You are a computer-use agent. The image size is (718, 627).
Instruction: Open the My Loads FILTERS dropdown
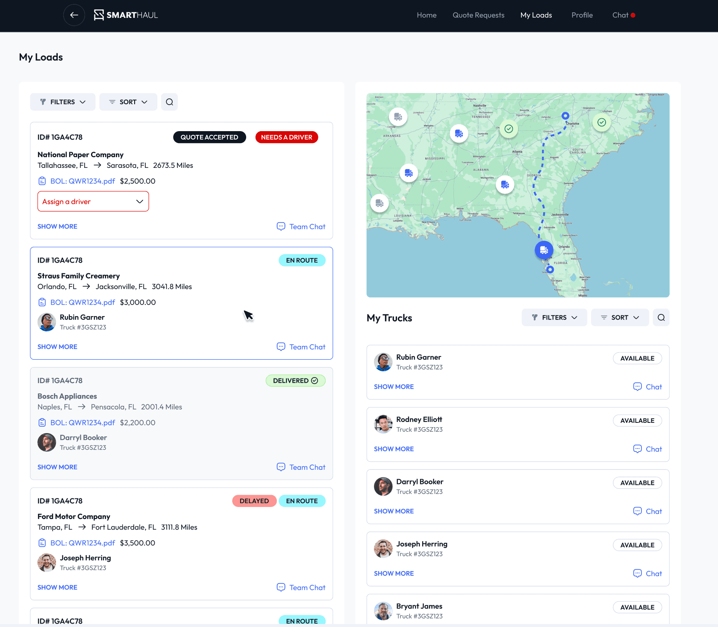[63, 102]
